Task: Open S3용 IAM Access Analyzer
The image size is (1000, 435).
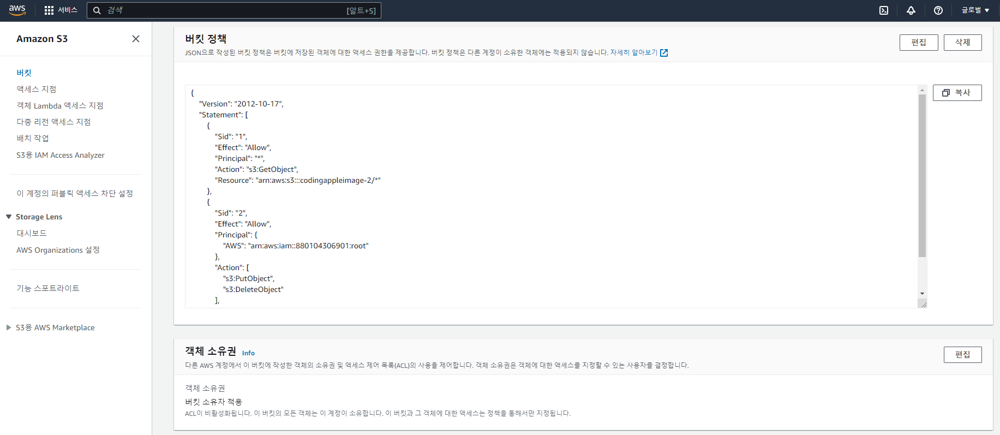Action: point(61,155)
